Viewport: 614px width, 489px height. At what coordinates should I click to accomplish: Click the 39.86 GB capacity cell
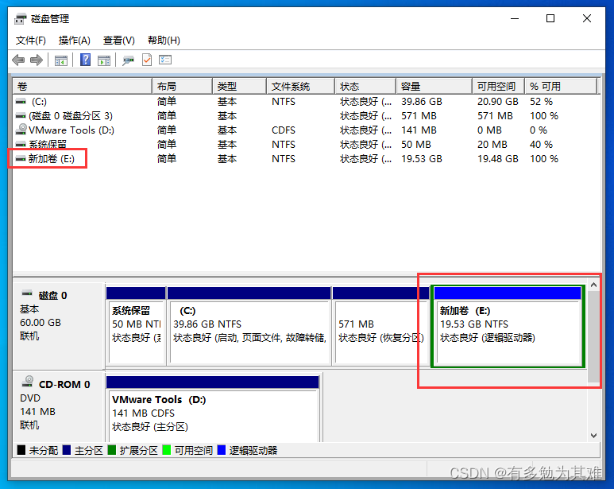point(421,102)
